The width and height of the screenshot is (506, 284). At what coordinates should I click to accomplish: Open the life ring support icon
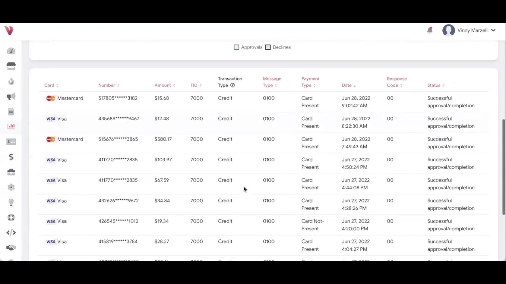(11, 217)
